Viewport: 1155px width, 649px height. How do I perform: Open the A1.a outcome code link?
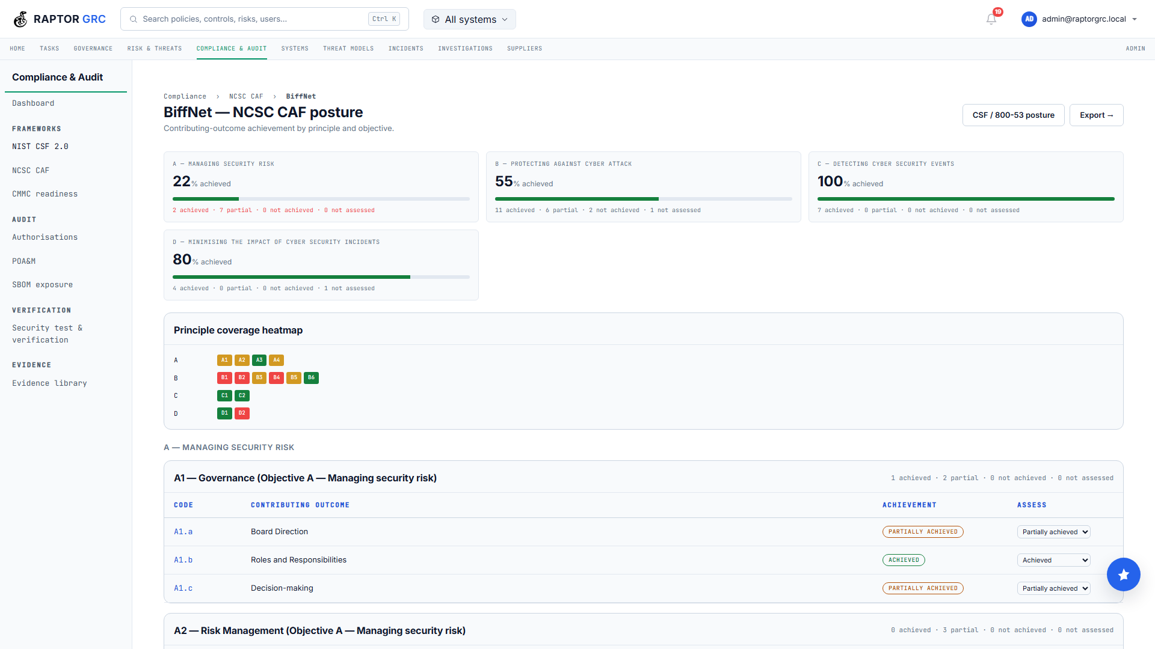pos(183,532)
